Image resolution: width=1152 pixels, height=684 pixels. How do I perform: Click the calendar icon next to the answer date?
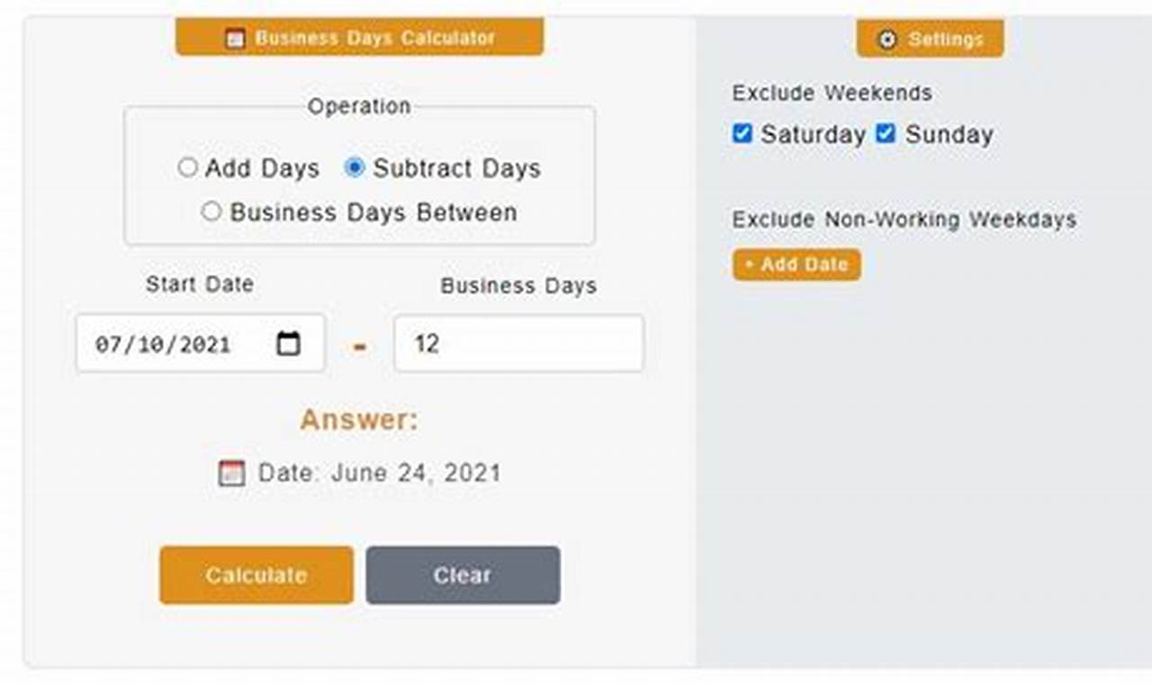coord(231,472)
